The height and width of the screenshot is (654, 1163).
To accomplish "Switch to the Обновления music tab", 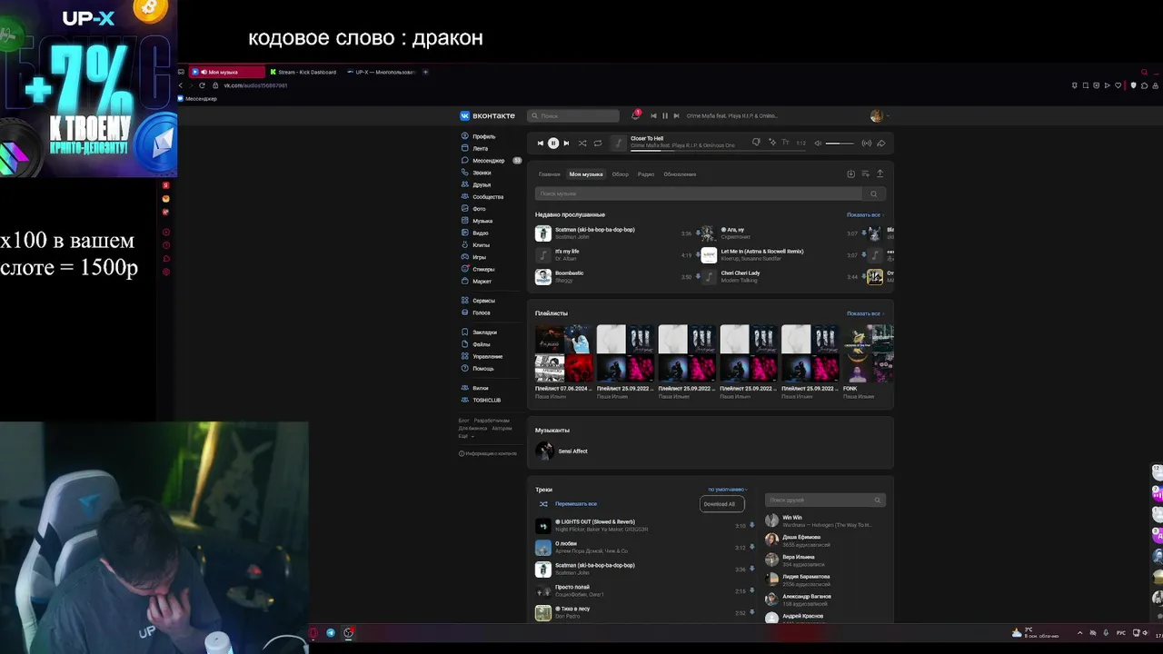I will (680, 174).
